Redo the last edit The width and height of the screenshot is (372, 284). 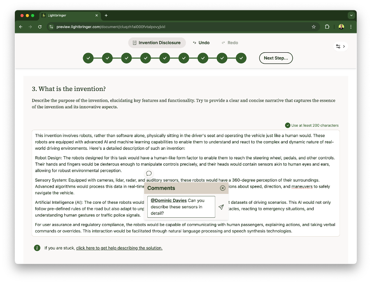pyautogui.click(x=230, y=43)
